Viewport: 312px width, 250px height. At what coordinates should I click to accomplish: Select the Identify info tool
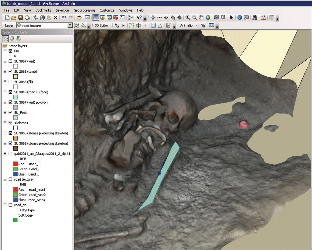pos(239,18)
